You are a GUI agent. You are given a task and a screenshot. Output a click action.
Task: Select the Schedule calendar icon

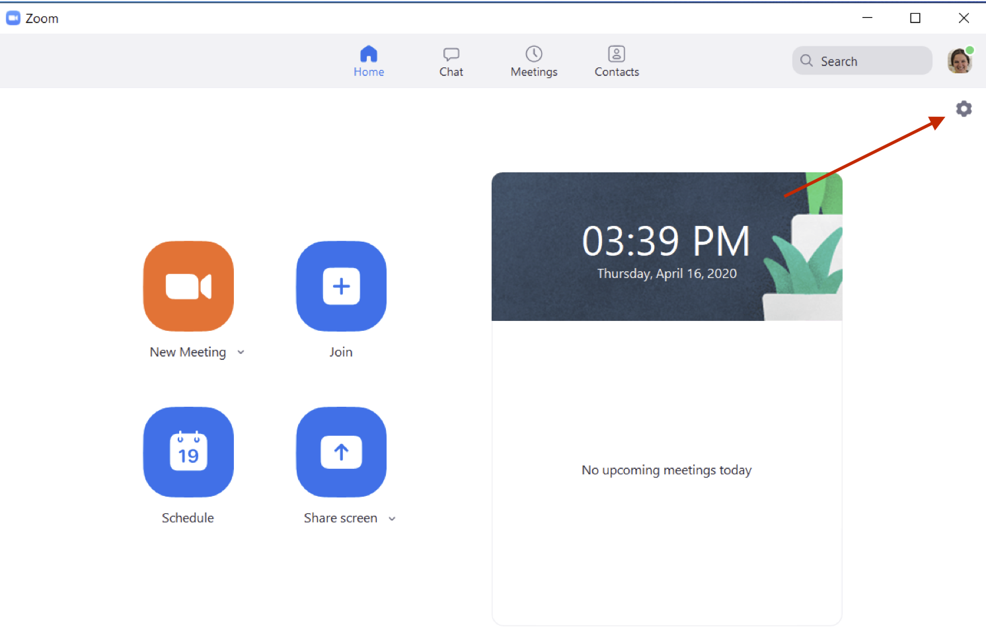(188, 452)
